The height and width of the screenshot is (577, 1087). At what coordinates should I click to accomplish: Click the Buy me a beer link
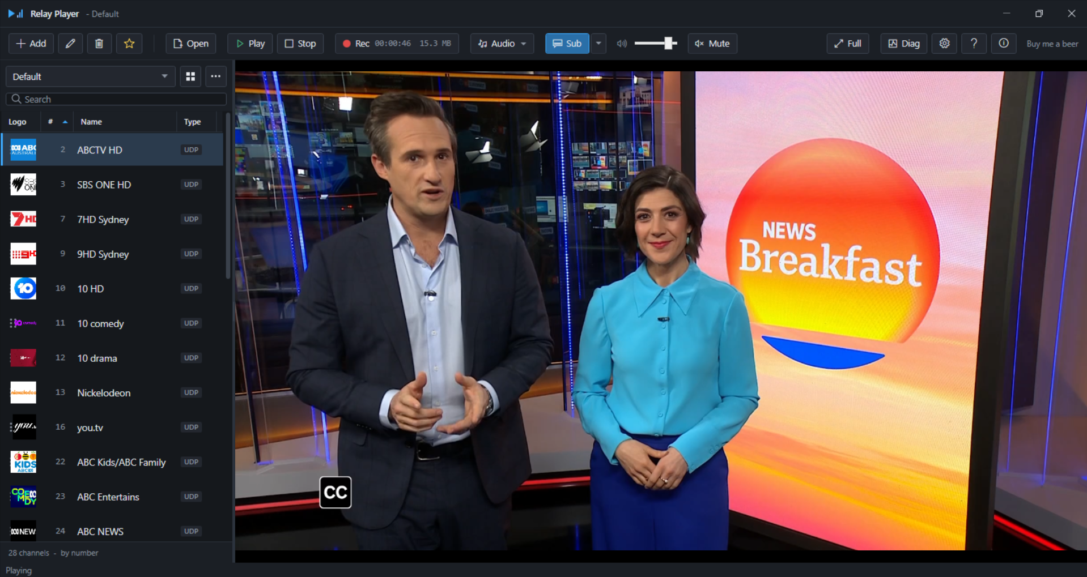point(1052,44)
